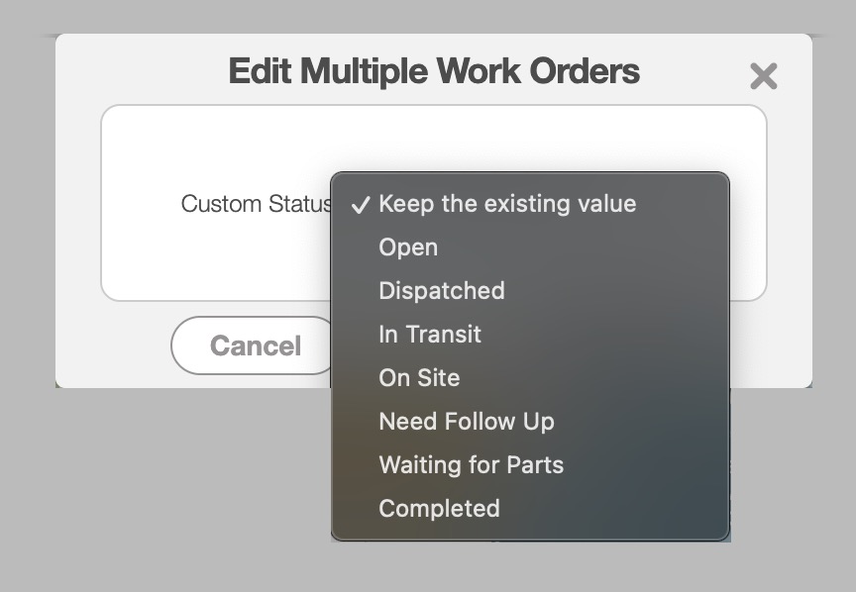Select Open from the status list
Image resolution: width=856 pixels, height=592 pixels.
(408, 247)
